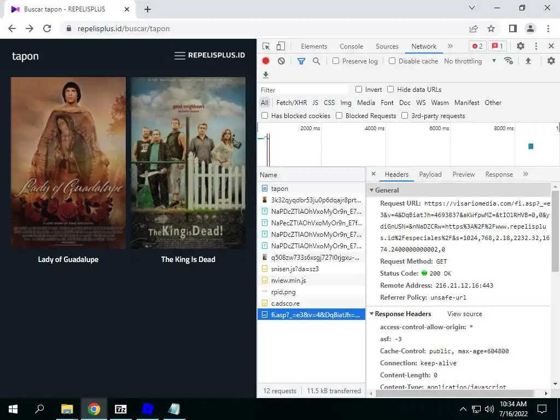Filter requests by Img type
Screen dimensions: 560x420
coord(346,103)
